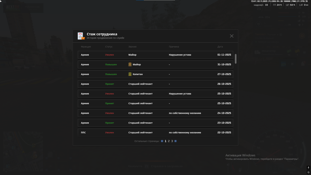Screen dimensions: 311x175
Task: Select the accepted row dated 26-10-2025
Action: pos(155,84)
